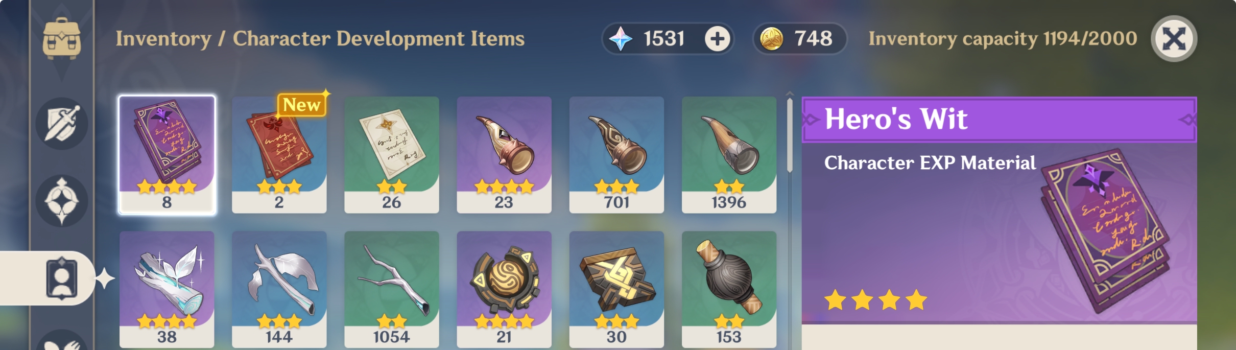This screenshot has width=1236, height=350.
Task: Open the Weapons inventory tab
Action: [x=62, y=123]
